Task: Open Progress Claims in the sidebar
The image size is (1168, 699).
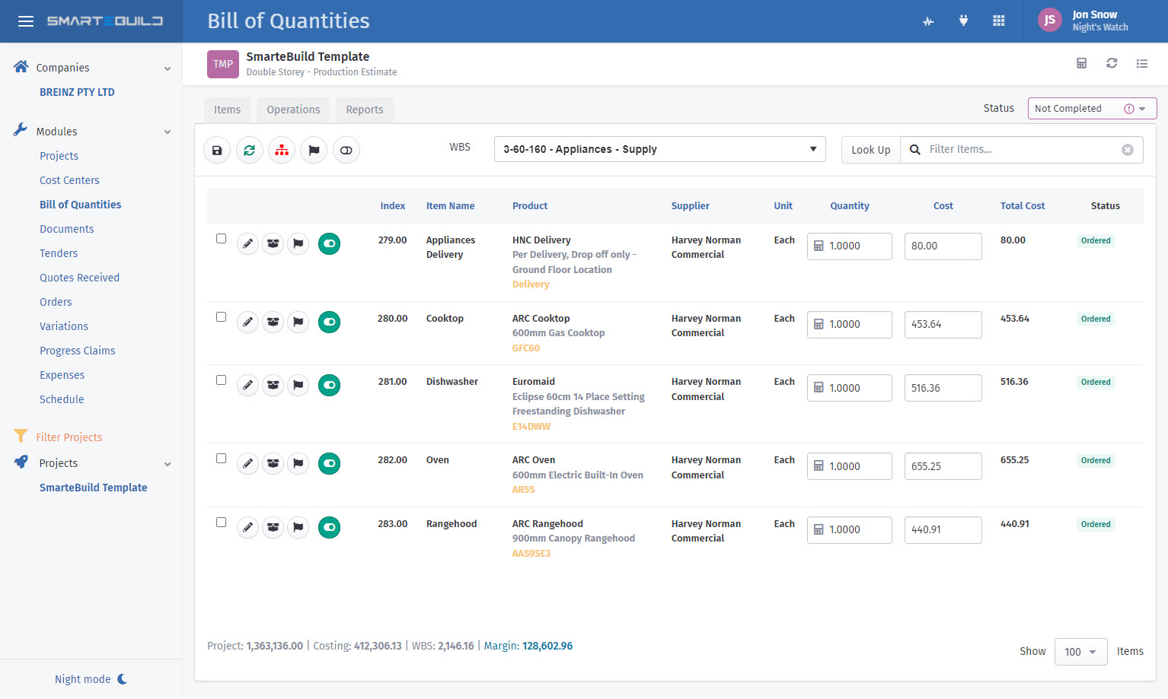Action: coord(78,351)
